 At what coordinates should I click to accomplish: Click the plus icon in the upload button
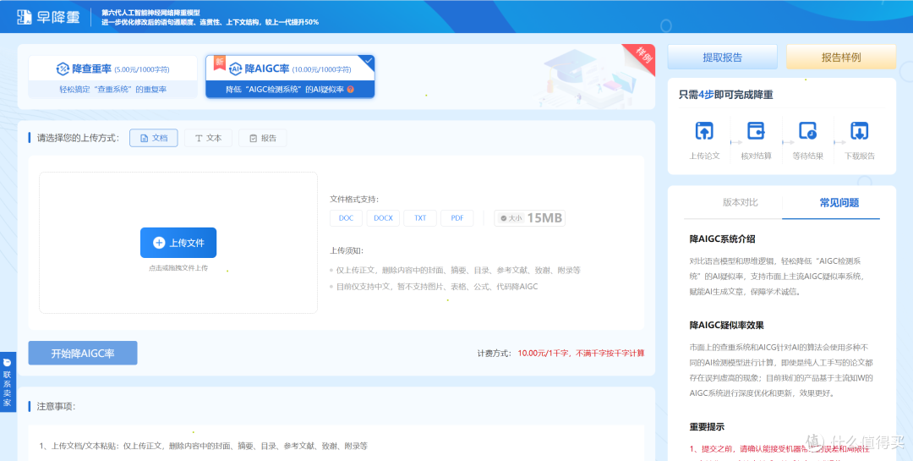coord(159,243)
